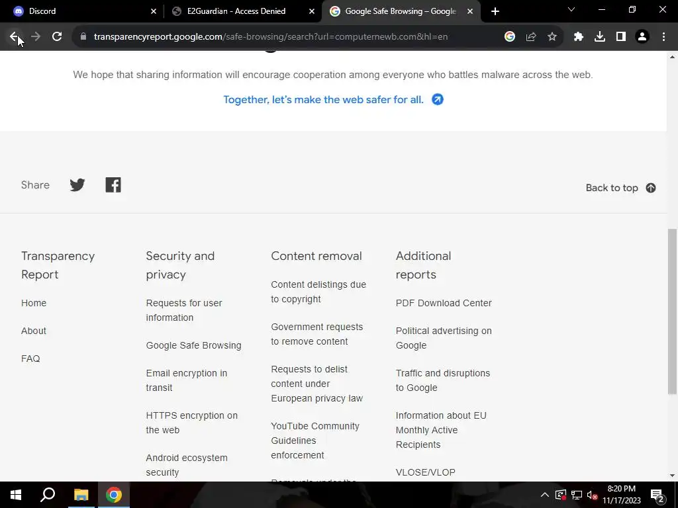Image resolution: width=678 pixels, height=508 pixels.
Task: Open Email encryption in transit link
Action: click(x=186, y=380)
